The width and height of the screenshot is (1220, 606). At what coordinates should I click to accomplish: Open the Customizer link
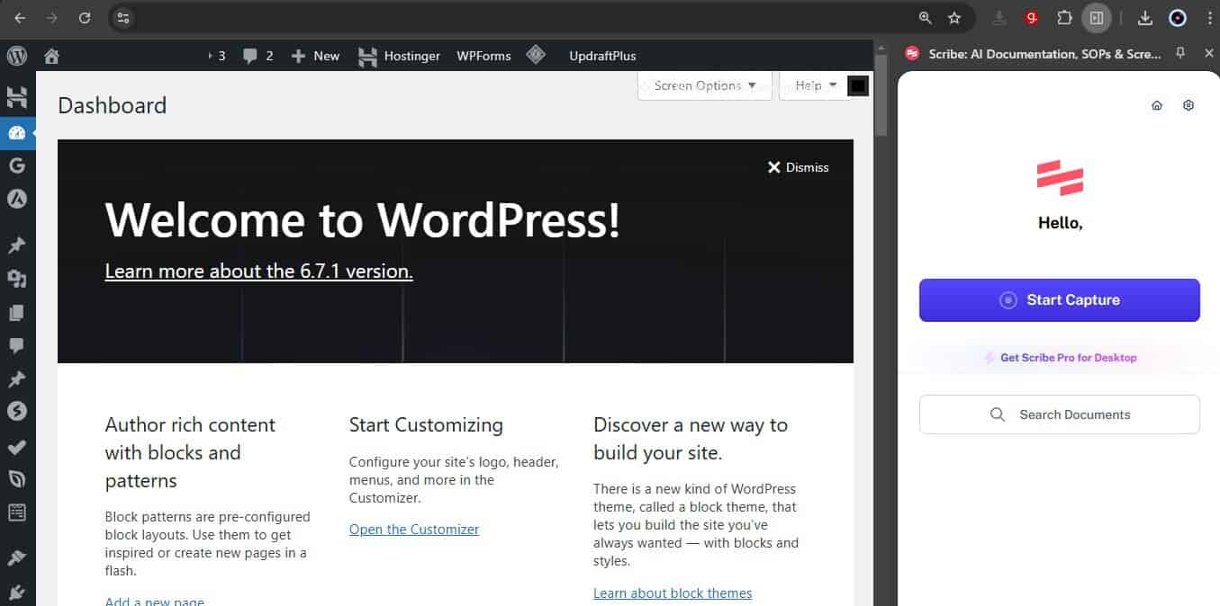coord(413,530)
